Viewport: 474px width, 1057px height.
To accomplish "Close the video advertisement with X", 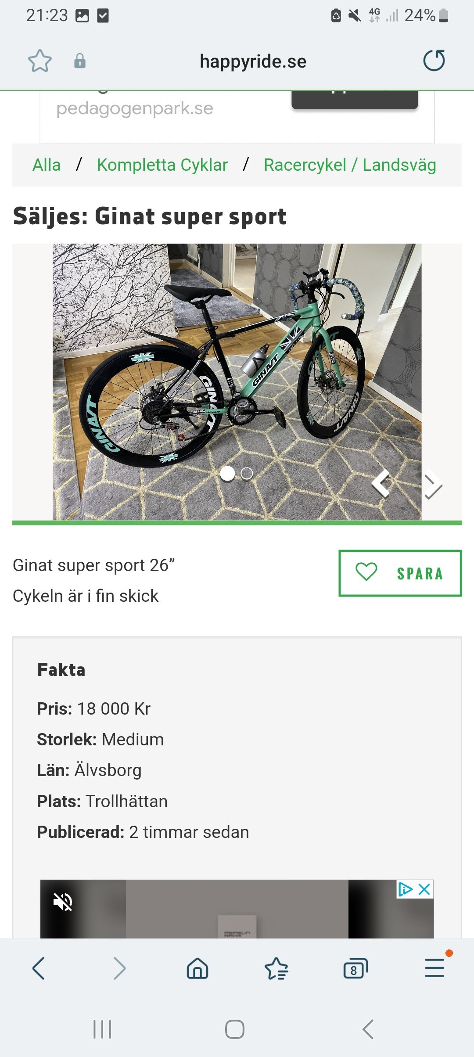I will [424, 889].
